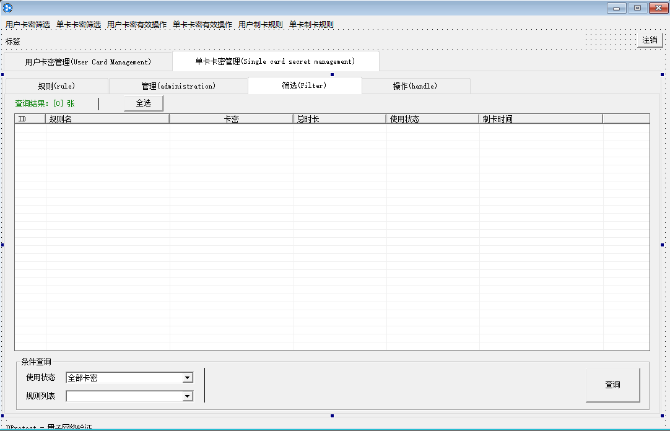Open the 单卡制卡规则 menu

(311, 25)
